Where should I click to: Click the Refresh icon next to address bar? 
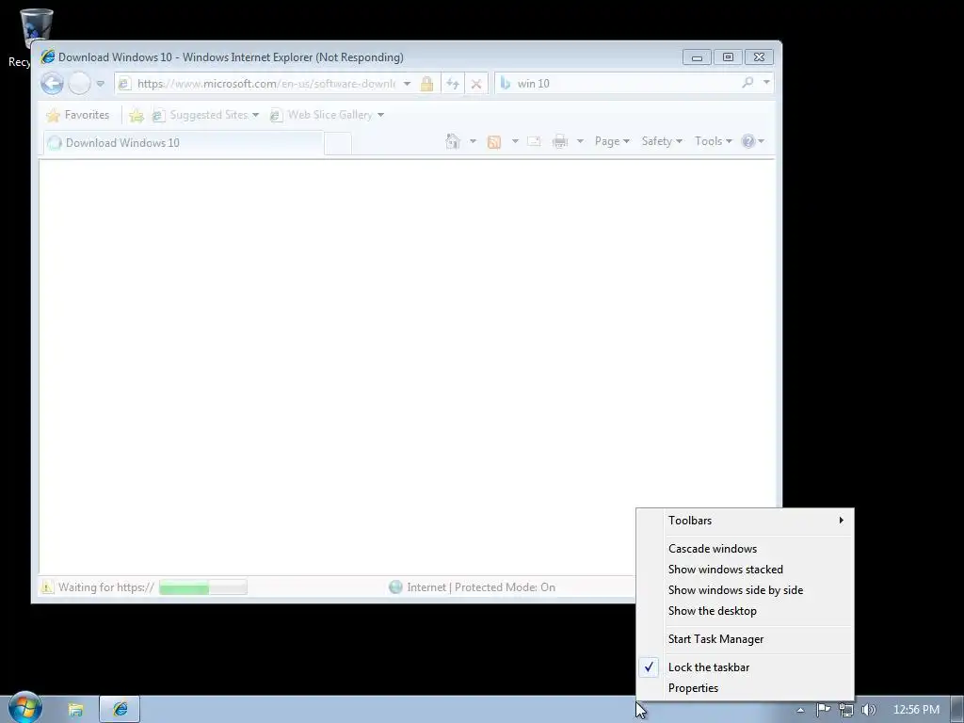coord(453,84)
